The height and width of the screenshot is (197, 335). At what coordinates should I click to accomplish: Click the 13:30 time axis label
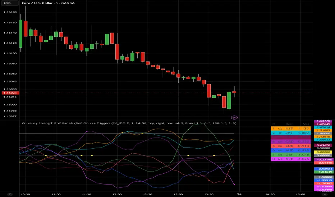click(209, 194)
